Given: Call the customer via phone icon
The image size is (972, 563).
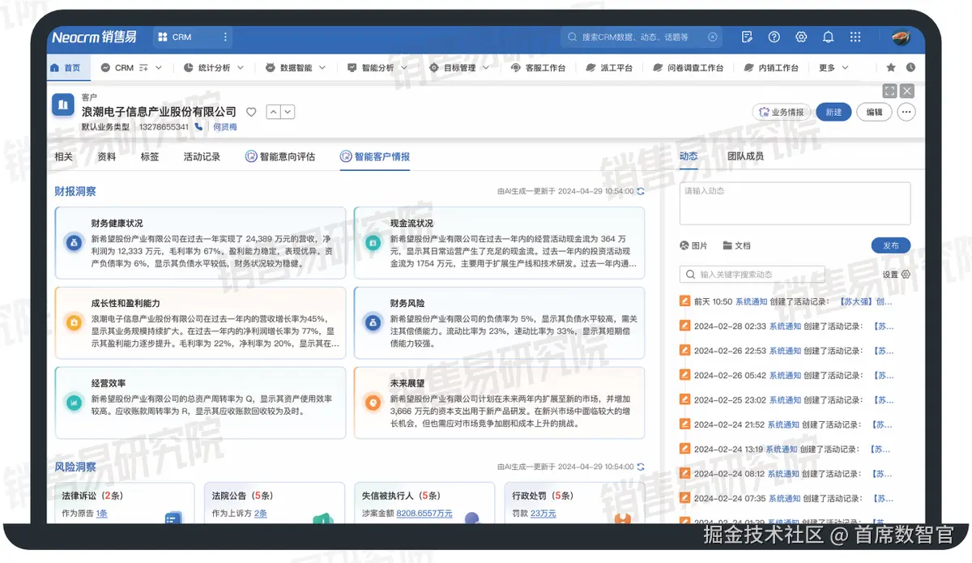Looking at the screenshot, I should coord(198,127).
